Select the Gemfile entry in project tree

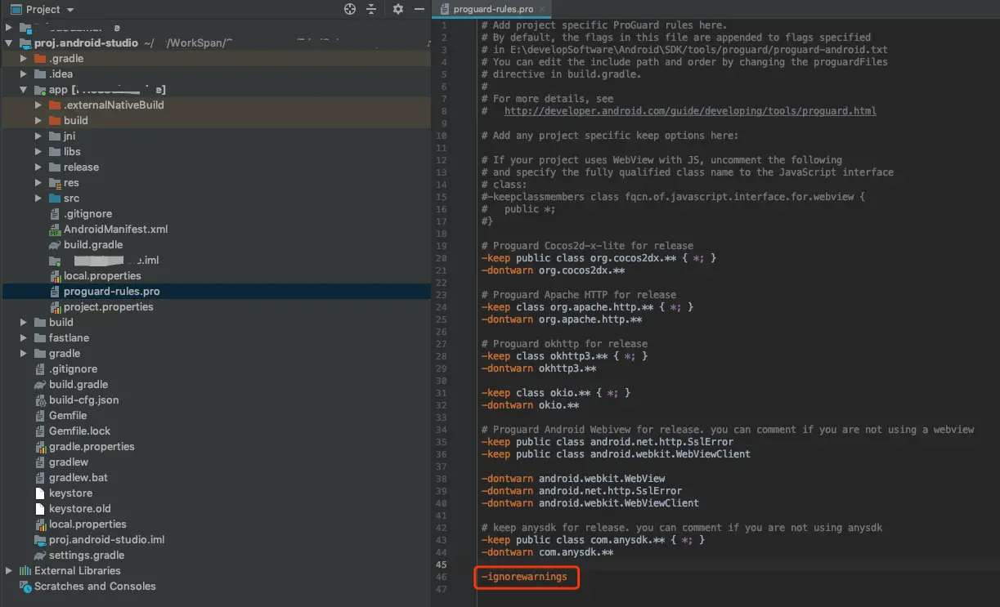[68, 416]
